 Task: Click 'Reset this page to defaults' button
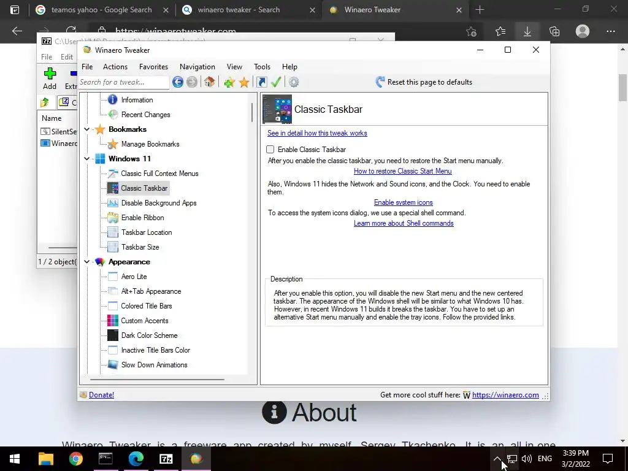[x=424, y=82]
